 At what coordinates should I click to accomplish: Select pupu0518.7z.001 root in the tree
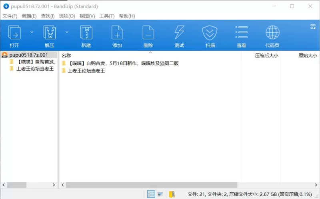28,55
